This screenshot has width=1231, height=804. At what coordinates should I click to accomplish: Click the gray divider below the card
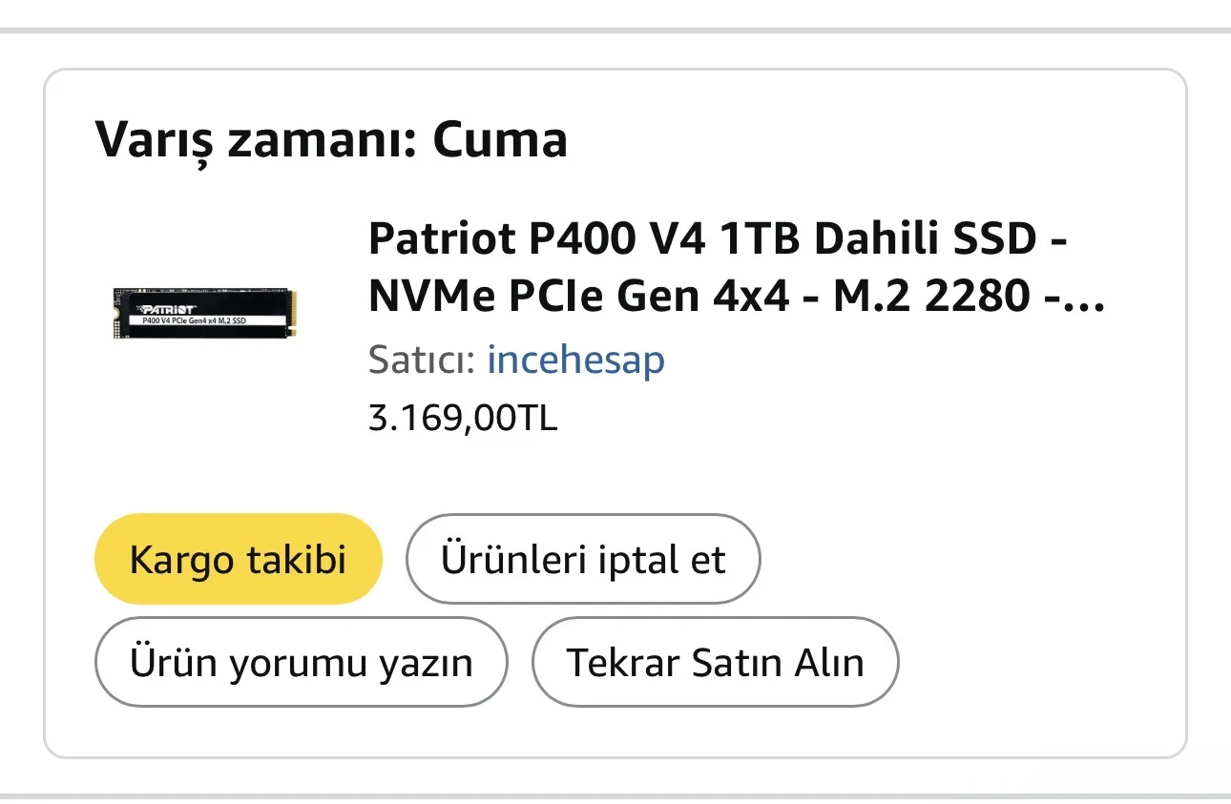(x=615, y=795)
